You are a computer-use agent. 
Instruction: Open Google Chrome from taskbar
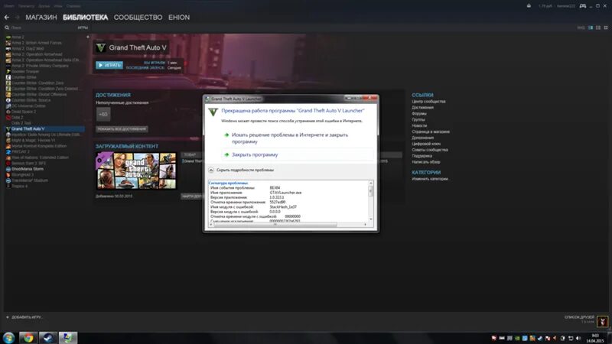(x=28, y=338)
